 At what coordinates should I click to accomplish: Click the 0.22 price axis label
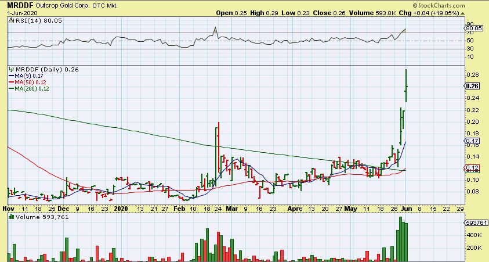tap(473, 110)
